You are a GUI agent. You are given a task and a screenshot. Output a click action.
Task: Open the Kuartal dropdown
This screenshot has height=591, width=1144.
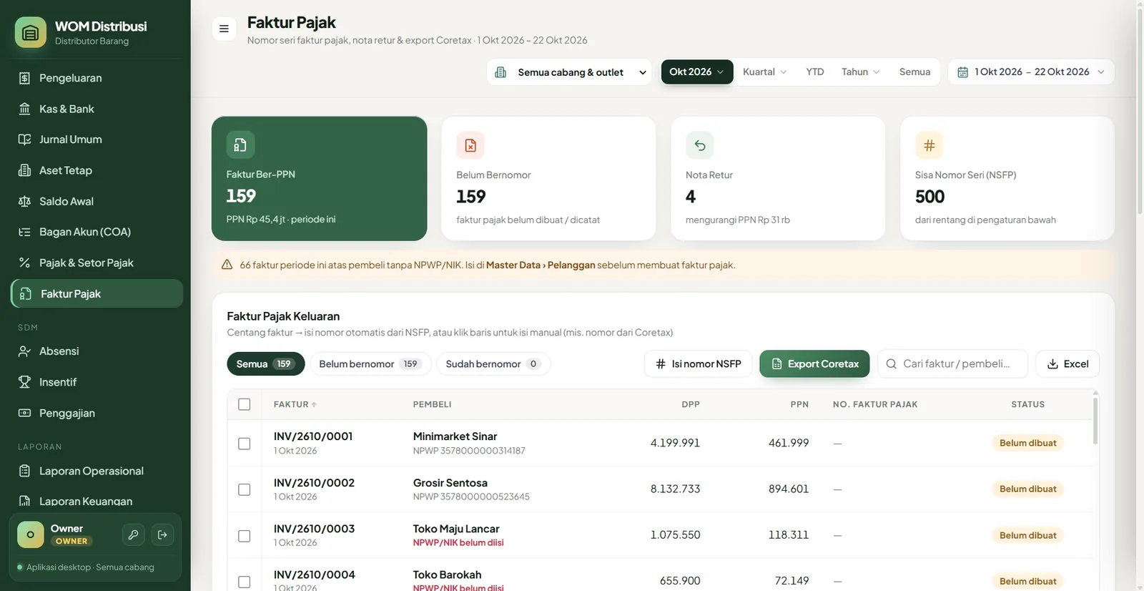coord(764,72)
